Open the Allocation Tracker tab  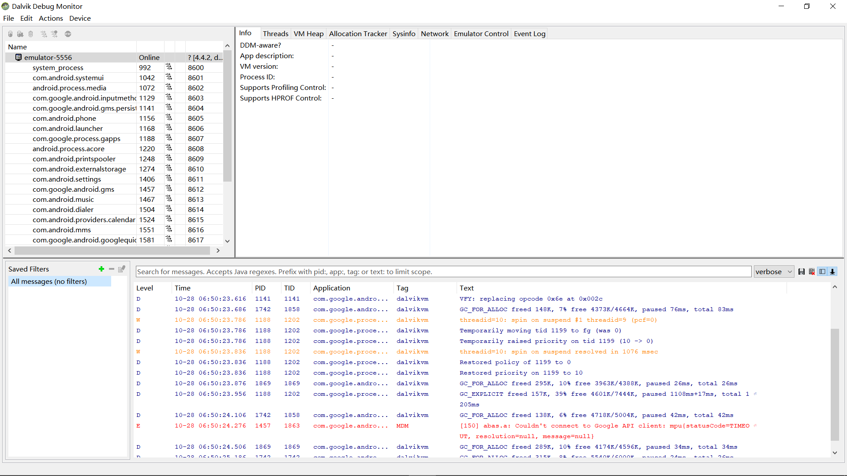click(x=358, y=33)
